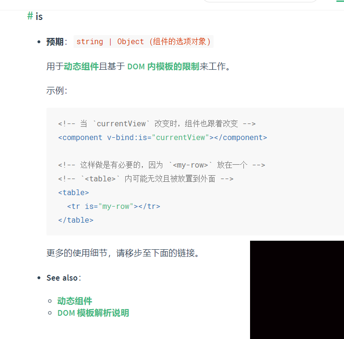This screenshot has height=339, width=344.
Task: Click the is heading text
Action: coord(39,17)
